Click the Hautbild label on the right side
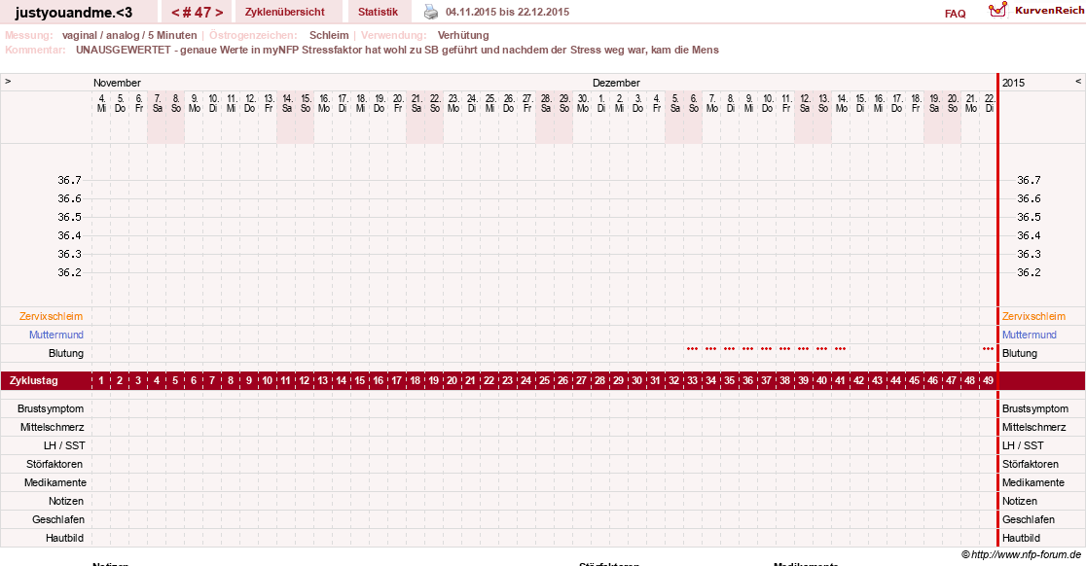This screenshot has height=566, width=1086. click(1021, 538)
